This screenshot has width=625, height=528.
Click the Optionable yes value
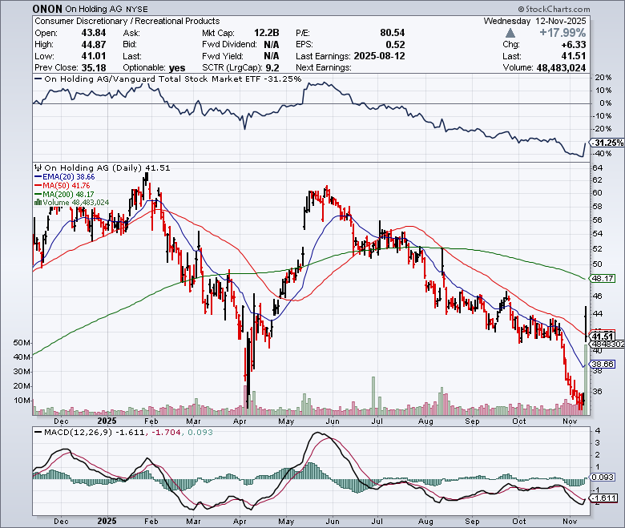[177, 68]
